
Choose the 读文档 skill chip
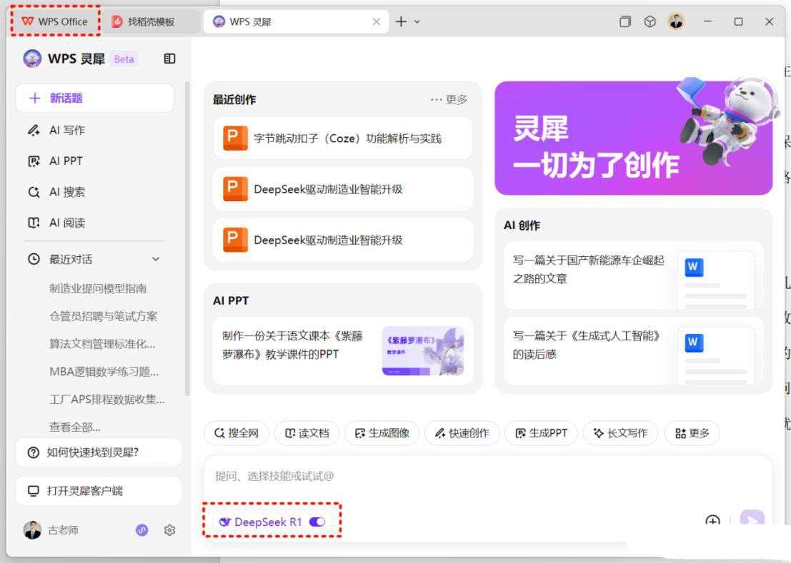point(307,433)
